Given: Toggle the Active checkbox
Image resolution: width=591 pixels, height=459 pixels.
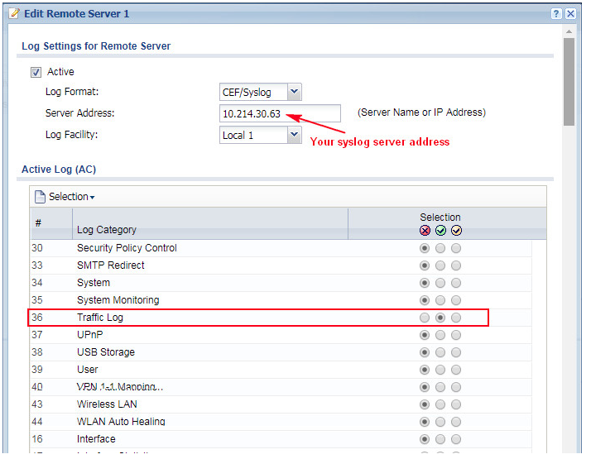Looking at the screenshot, I should coord(36,72).
